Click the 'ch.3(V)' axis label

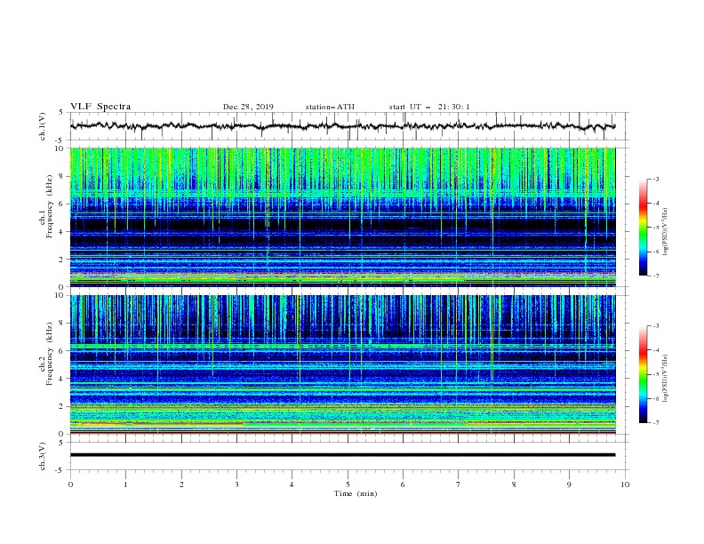(x=43, y=456)
